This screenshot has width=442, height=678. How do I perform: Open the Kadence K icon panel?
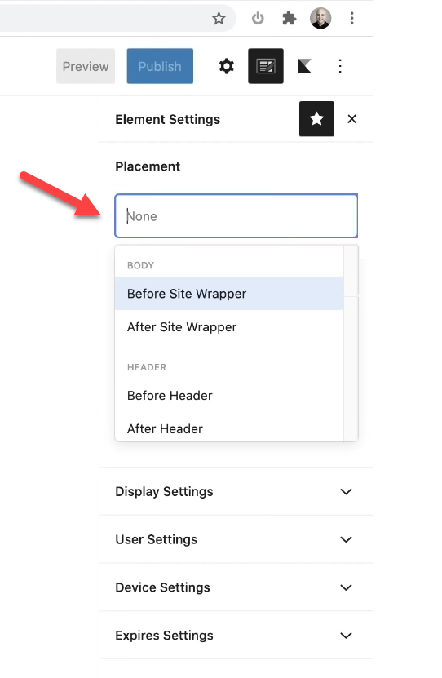coord(305,66)
